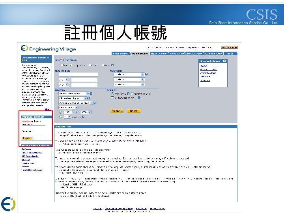This screenshot has height=213, width=284.
Task: Switch to the Easy Search tab
Action: tap(120, 54)
